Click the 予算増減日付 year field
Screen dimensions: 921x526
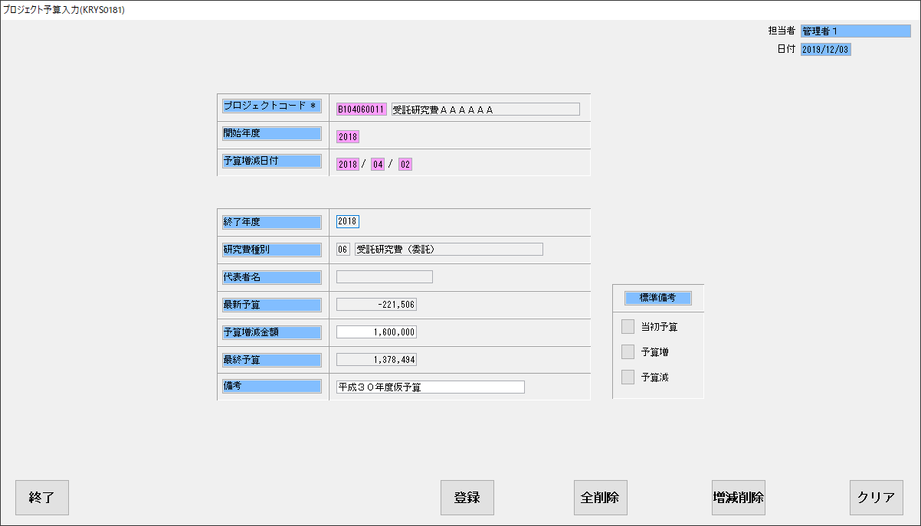(x=347, y=165)
